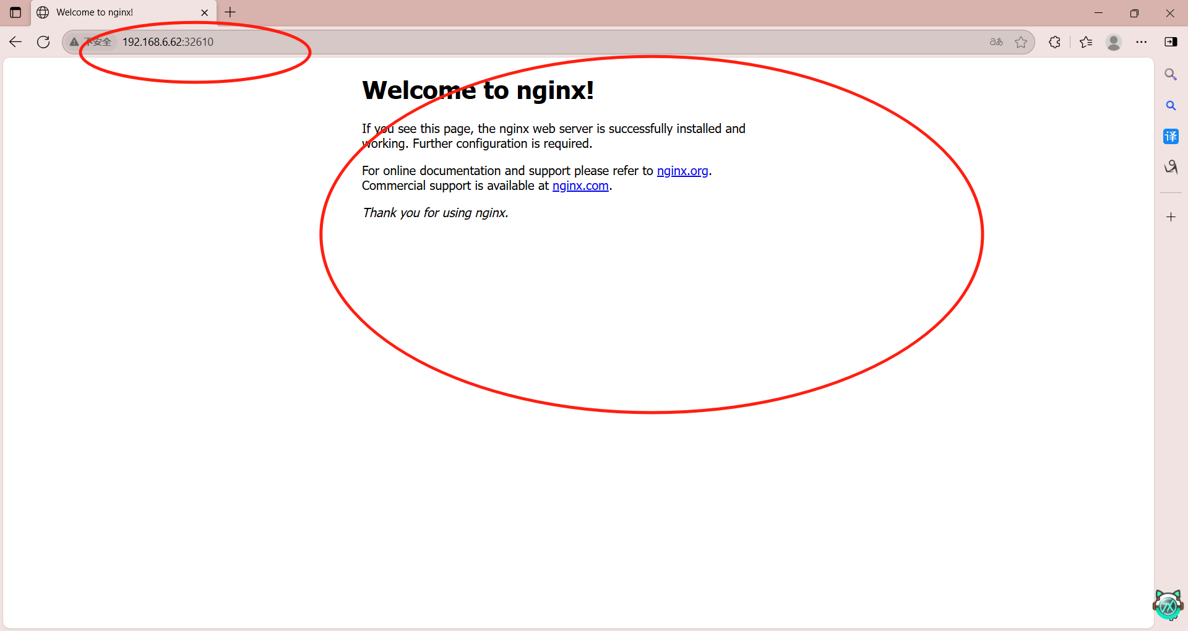Close the Welcome to nginx! tab
The image size is (1188, 631).
click(205, 12)
